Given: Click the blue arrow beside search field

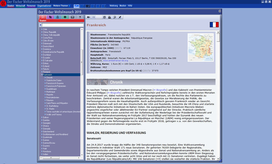Looking at the screenshot, I should [x=40, y=25].
